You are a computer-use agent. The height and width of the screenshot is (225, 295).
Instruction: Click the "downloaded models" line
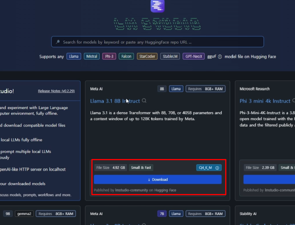[23, 184]
